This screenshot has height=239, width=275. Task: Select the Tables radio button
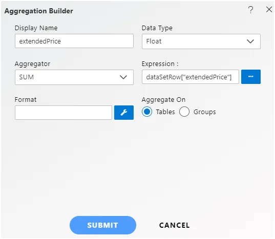147,112
